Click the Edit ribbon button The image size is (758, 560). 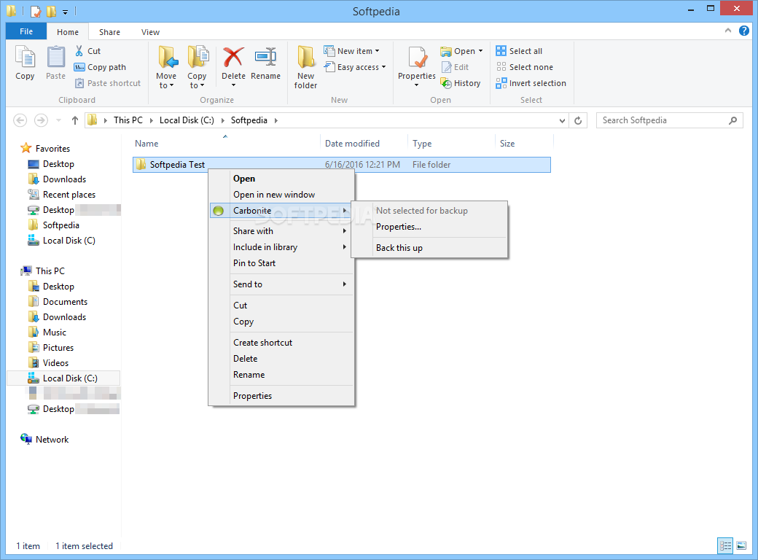pyautogui.click(x=455, y=67)
